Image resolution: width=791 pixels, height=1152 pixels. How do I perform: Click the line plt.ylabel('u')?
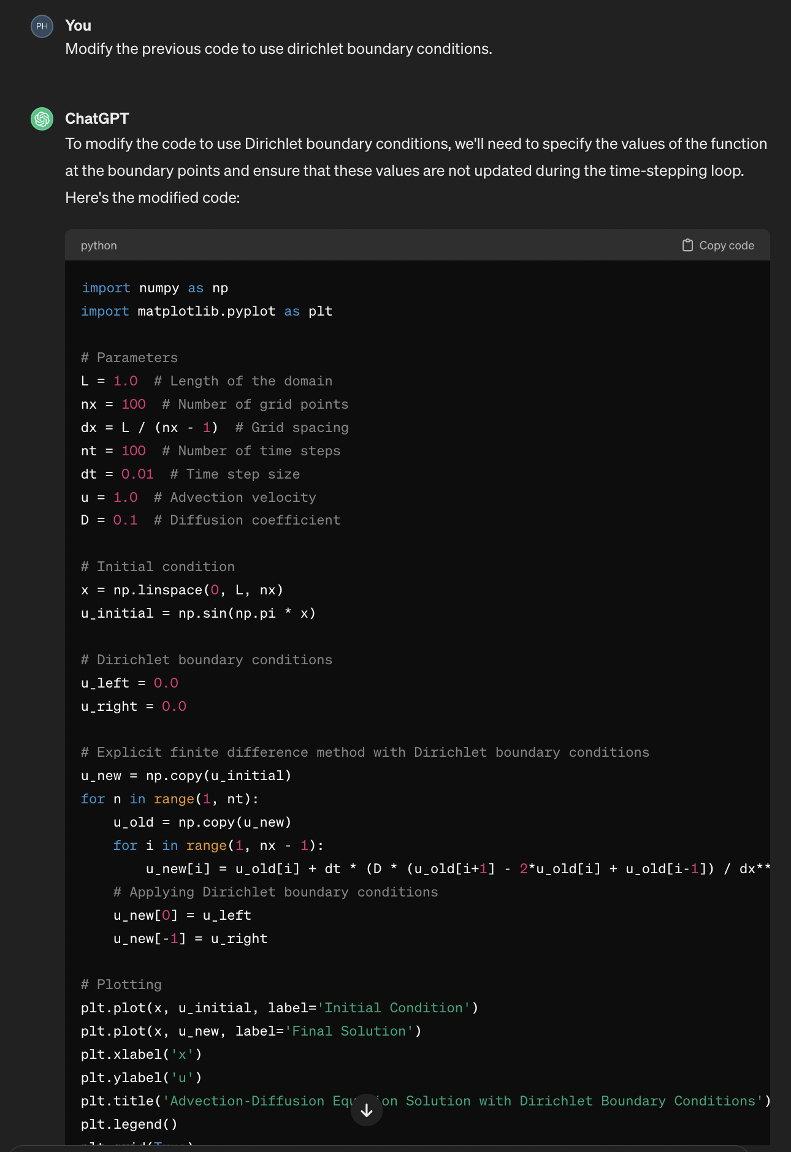[142, 1078]
